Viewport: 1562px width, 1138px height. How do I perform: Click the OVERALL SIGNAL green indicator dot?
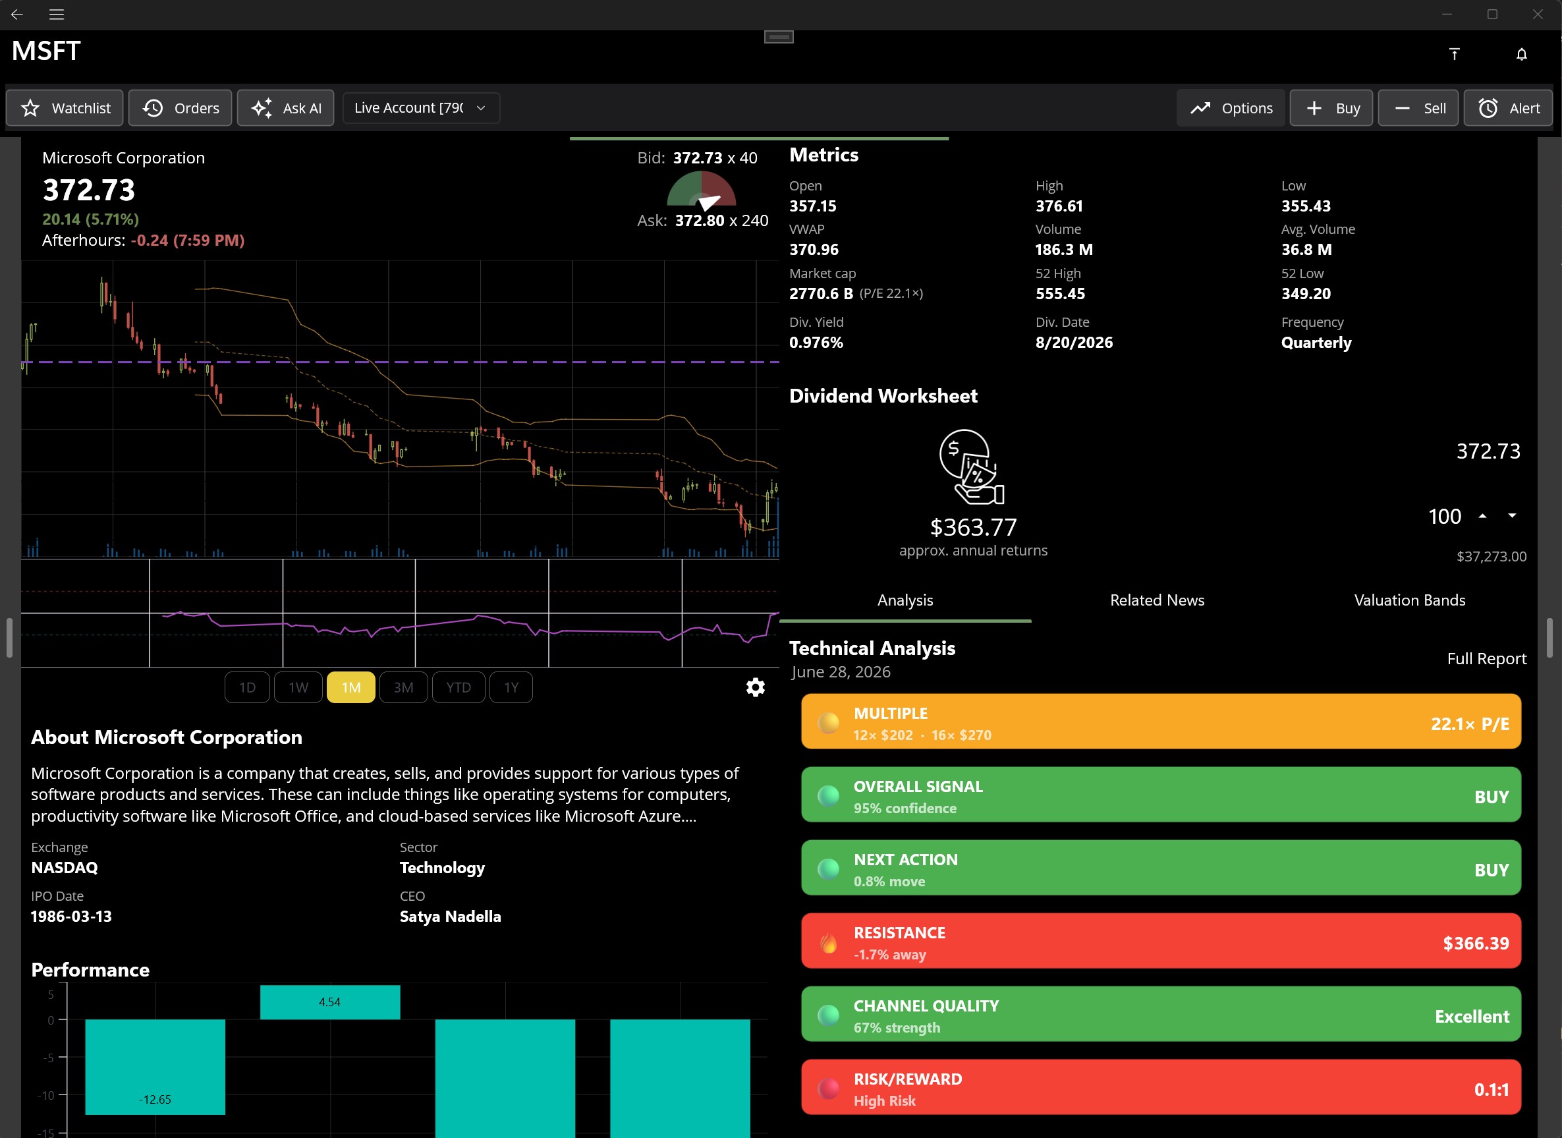pos(829,795)
